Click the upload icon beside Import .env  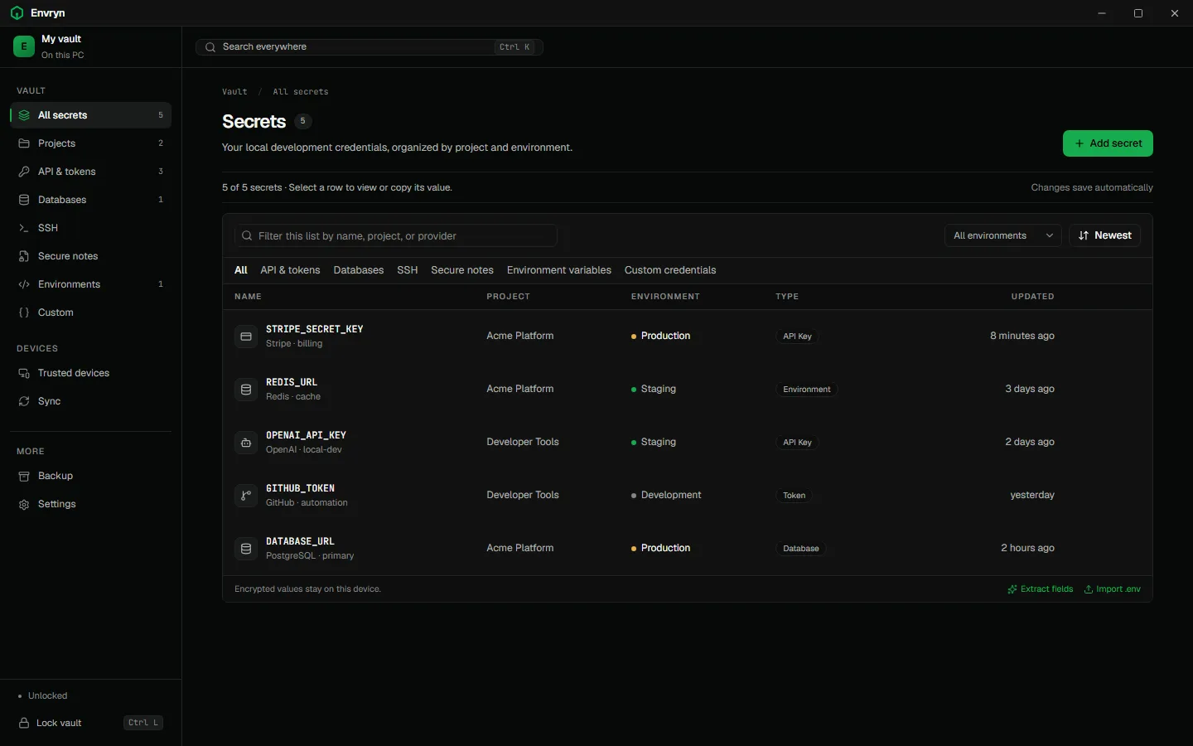[x=1089, y=589]
